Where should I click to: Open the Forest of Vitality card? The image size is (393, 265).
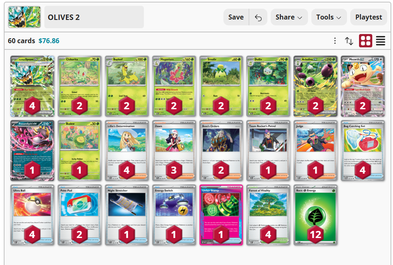(x=268, y=215)
